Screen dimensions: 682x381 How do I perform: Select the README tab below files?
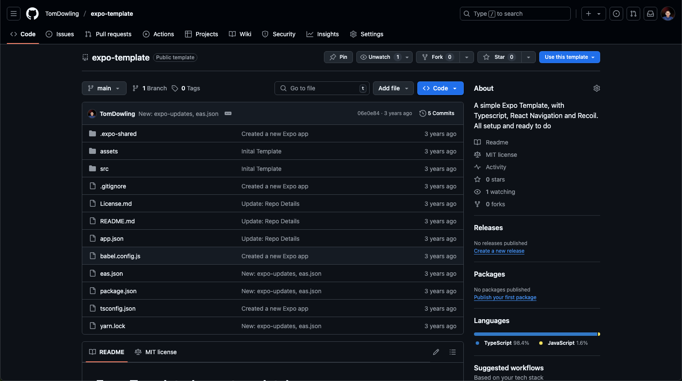click(107, 352)
